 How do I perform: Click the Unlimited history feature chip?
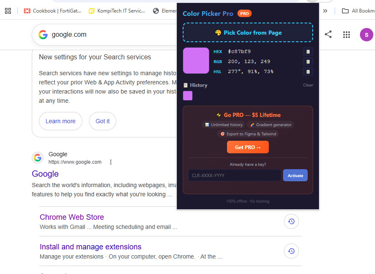pyautogui.click(x=224, y=125)
